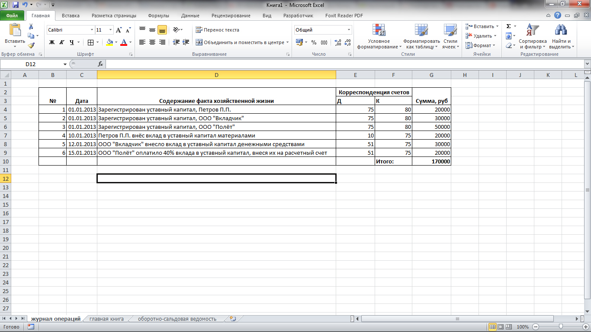Viewport: 591px width, 332px height.
Task: Open Format as Table (Форматировать как таблицу)
Action: click(421, 37)
